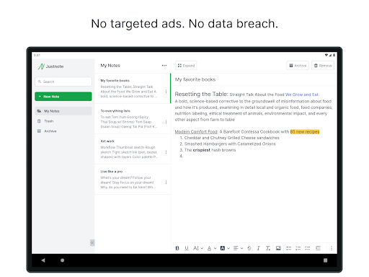
Task: Open the My Notes list options menu
Action: click(x=164, y=66)
